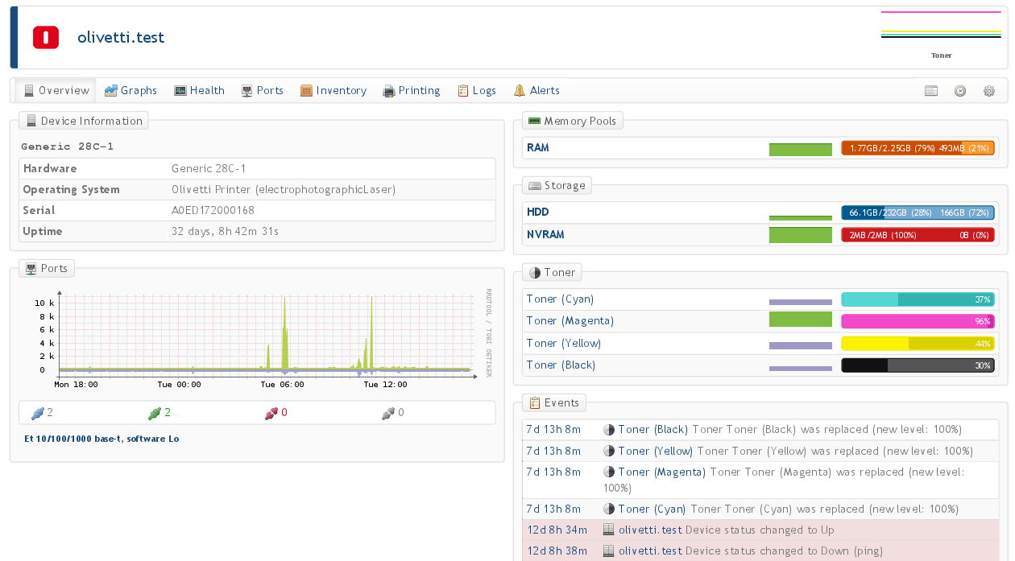Click the green up ports icon
1015x561 pixels.
tap(154, 413)
